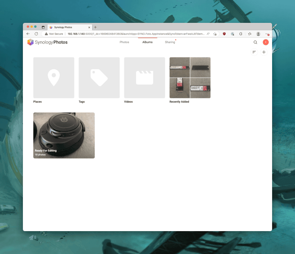This screenshot has width=295, height=254.
Task: Click the Not Secure site info indicator
Action: 54,34
